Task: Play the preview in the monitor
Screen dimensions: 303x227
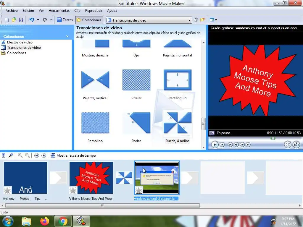Action: click(x=215, y=145)
